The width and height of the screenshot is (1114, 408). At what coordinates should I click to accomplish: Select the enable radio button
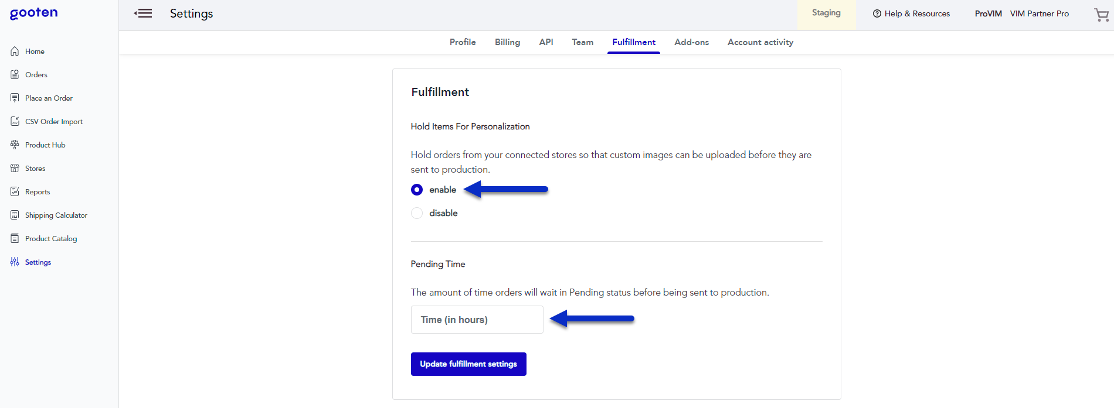pyautogui.click(x=417, y=190)
